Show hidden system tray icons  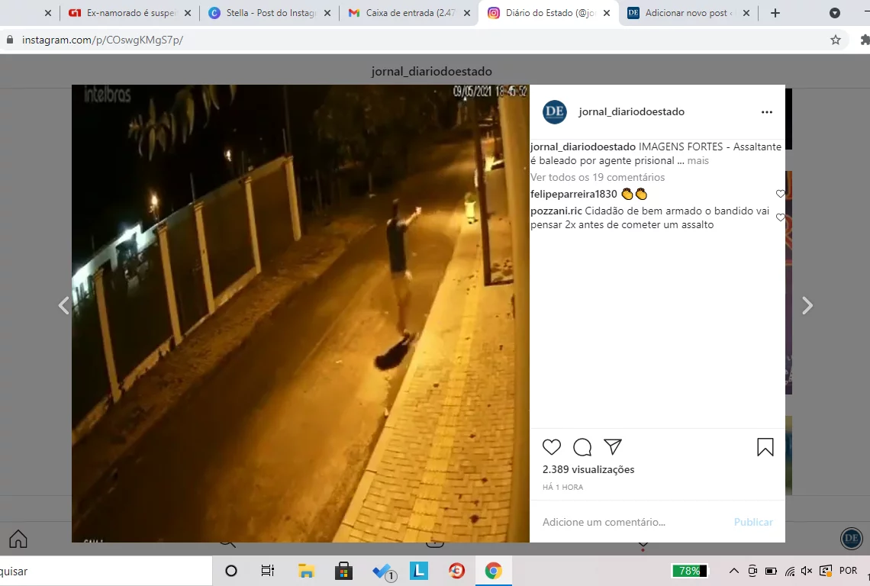733,571
